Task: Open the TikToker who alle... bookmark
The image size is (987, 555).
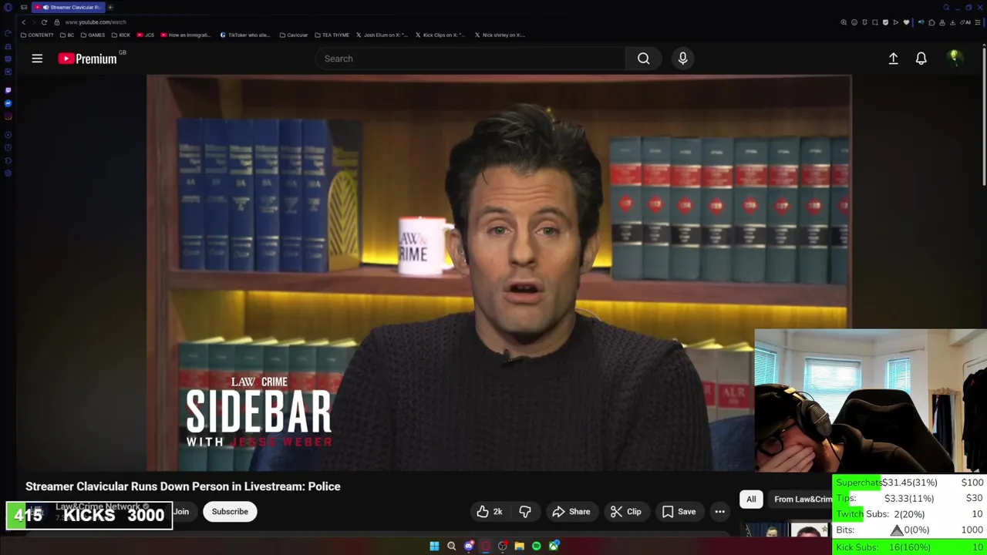Action: tap(245, 35)
